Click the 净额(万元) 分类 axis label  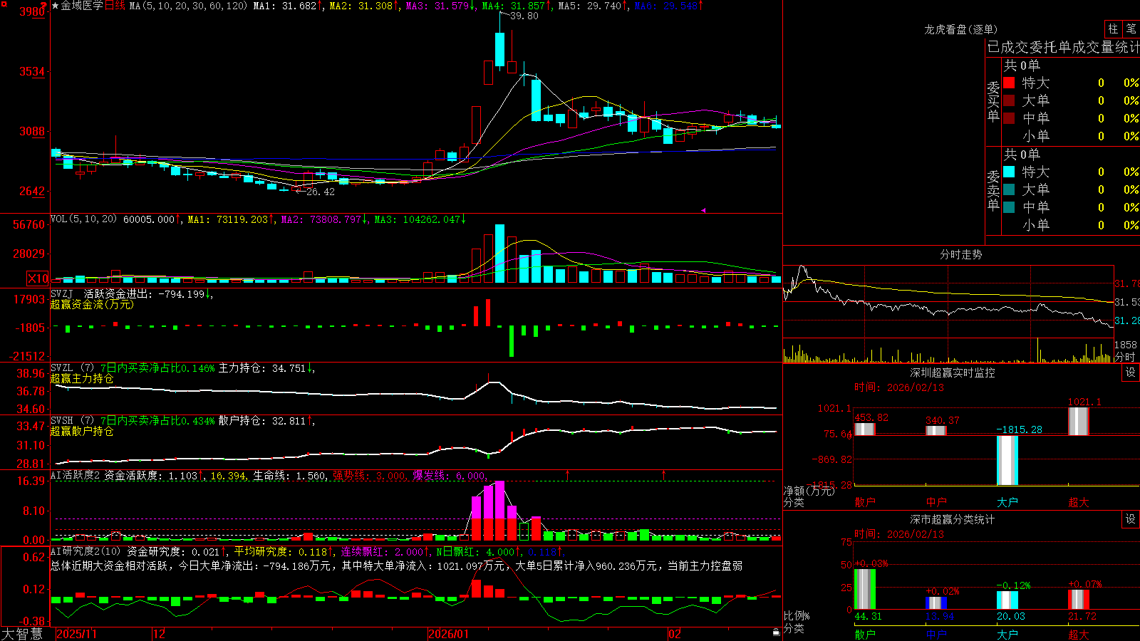[808, 496]
